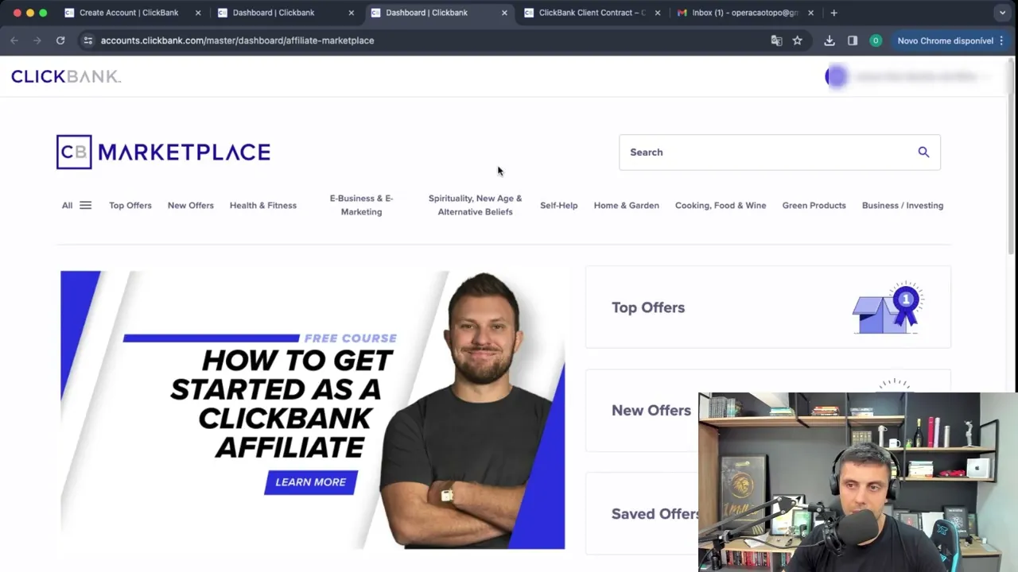
Task: Open Spirituality, New Age & Alternative Beliefs
Action: (x=475, y=205)
